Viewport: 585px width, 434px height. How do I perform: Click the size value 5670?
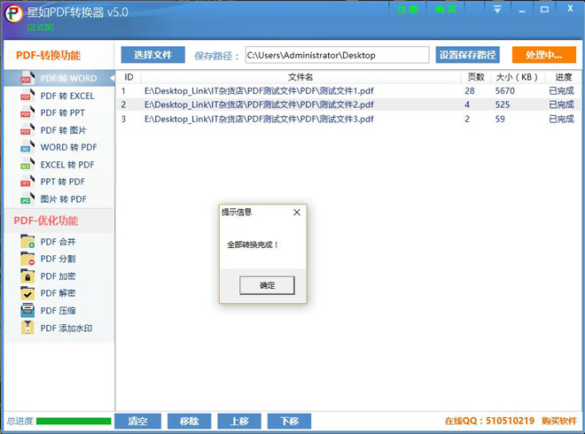[x=505, y=91]
